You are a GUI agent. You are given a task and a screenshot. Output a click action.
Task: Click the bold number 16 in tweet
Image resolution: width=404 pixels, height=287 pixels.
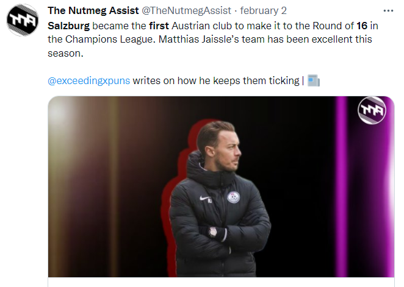362,26
